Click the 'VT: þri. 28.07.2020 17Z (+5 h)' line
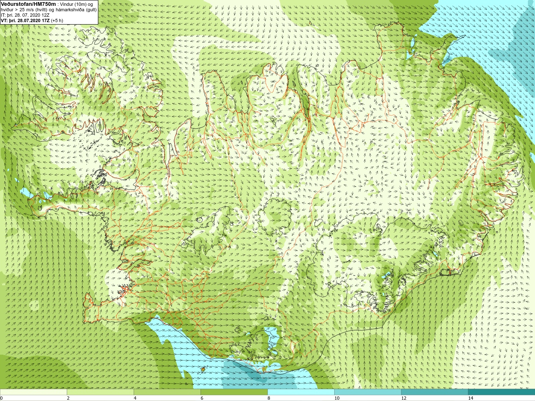 32,20
